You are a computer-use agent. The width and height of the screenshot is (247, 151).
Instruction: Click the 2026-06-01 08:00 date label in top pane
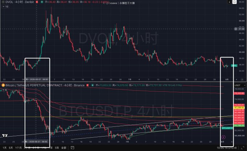tap(37, 79)
